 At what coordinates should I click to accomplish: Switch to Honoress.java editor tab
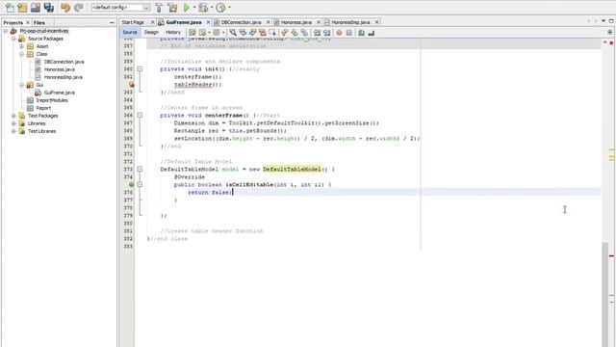tap(296, 22)
